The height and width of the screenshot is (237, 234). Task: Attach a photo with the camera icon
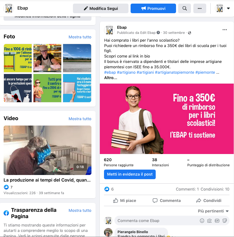pos(209,221)
